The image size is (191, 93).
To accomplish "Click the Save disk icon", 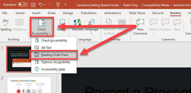I will 33,5.
